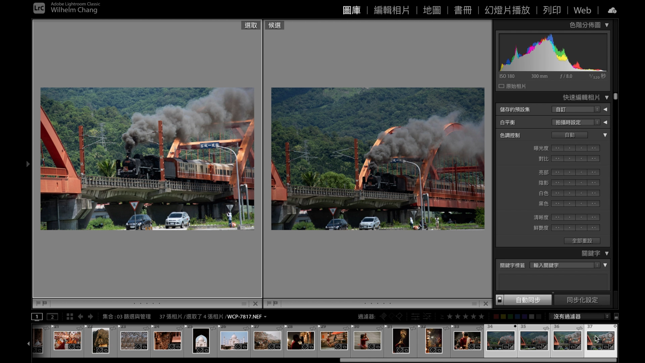Filter by green color label
645x363 pixels.
(x=510, y=317)
